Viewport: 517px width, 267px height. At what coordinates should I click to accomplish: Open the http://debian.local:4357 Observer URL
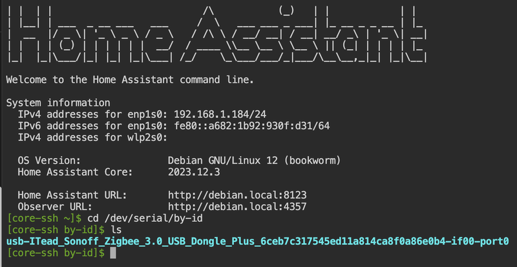237,206
